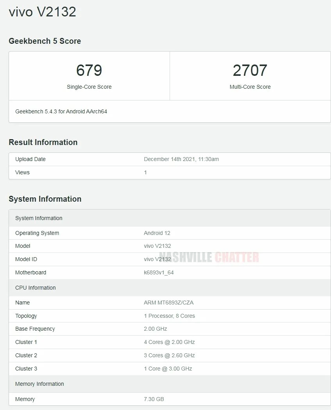
Task: Click the Cluster 3 value 1 Core @ 3.00 GHz
Action: (x=168, y=369)
